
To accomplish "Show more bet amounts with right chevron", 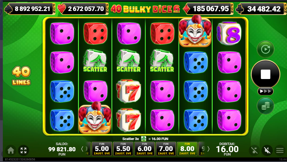I will pyautogui.click(x=208, y=149).
